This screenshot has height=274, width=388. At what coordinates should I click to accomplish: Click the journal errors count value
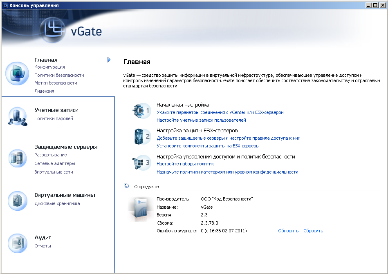(224, 231)
